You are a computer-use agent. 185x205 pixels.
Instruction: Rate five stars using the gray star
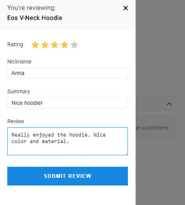coord(74,45)
